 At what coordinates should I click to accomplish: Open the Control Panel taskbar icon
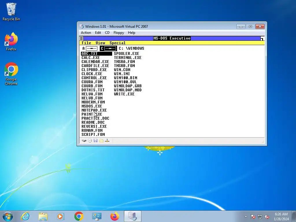coord(97,216)
